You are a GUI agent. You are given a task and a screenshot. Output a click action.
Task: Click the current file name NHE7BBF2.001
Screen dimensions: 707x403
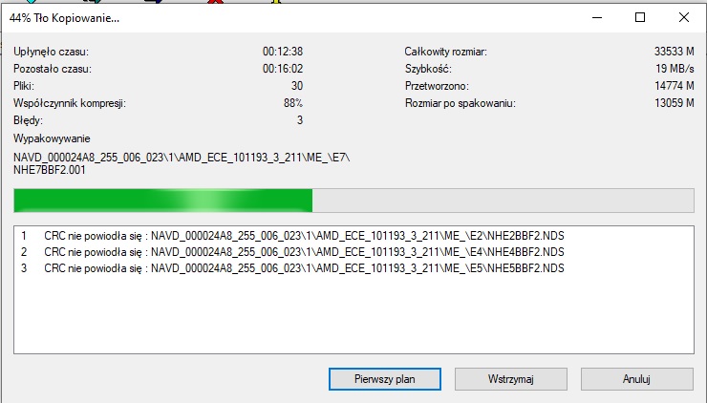click(49, 170)
